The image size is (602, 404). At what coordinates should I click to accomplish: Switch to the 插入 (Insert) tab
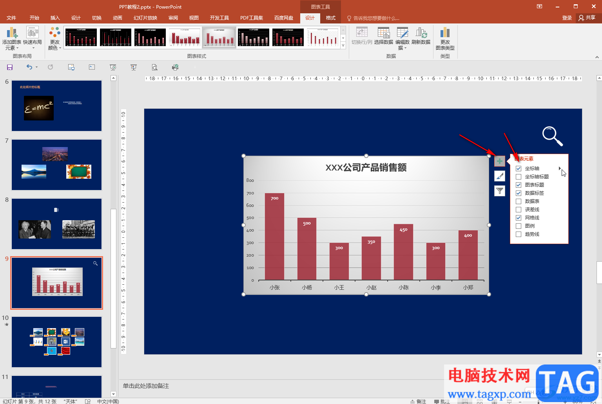click(55, 18)
